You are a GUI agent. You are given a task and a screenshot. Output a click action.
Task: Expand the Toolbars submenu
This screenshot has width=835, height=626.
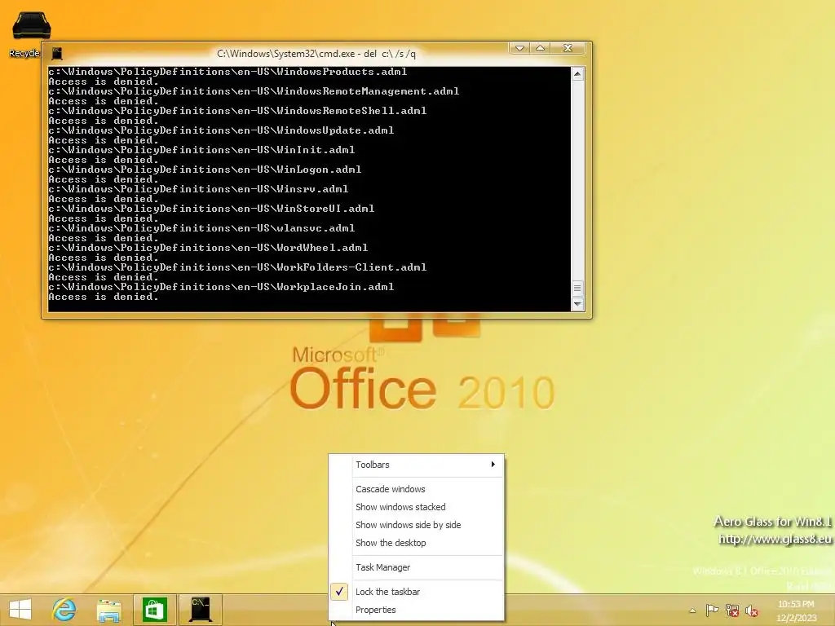click(417, 465)
